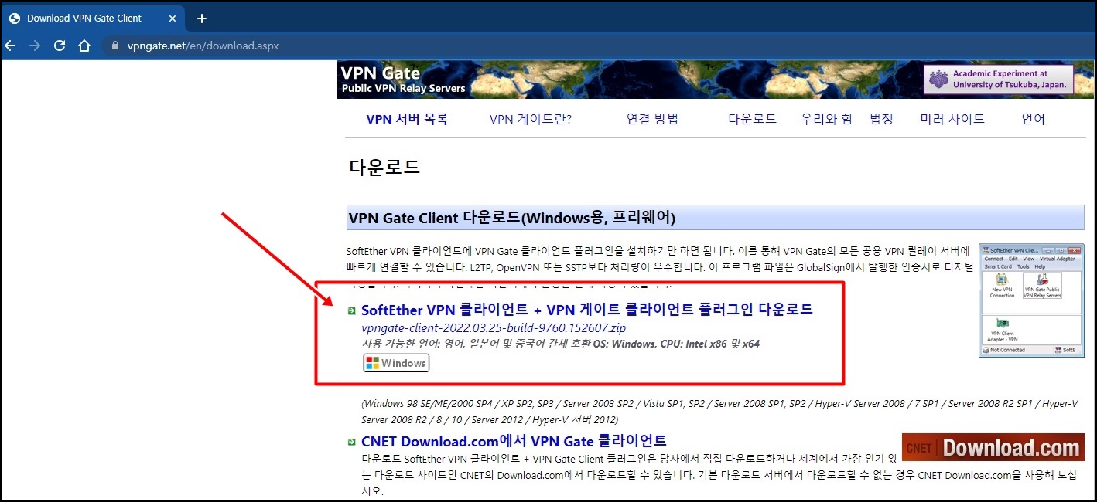
Task: Select the Windows 98 SE/ME/2000 compatibility text
Action: (x=719, y=412)
